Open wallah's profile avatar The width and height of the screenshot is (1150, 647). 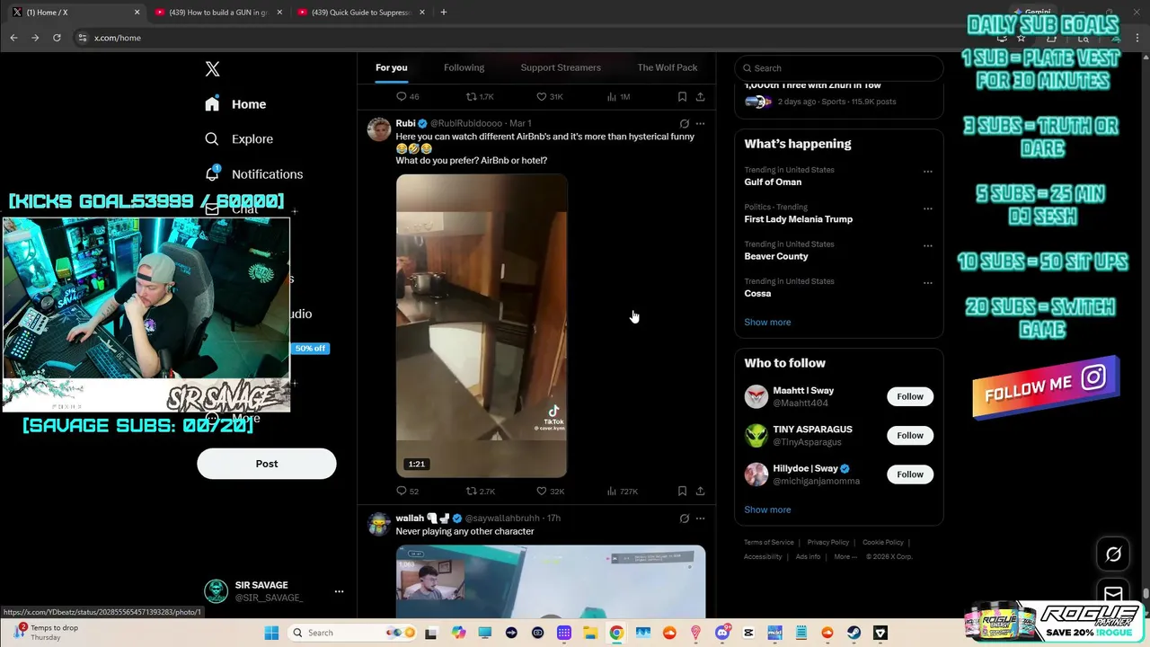click(x=379, y=524)
